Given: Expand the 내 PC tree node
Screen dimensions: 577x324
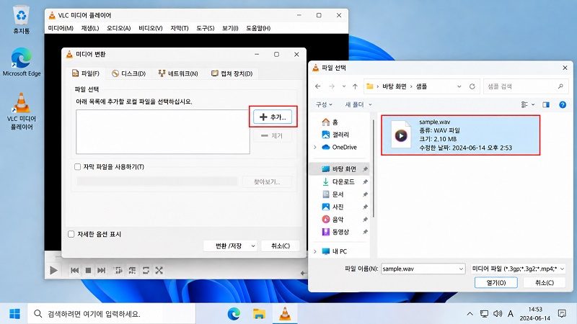Looking at the screenshot, I should [315, 251].
